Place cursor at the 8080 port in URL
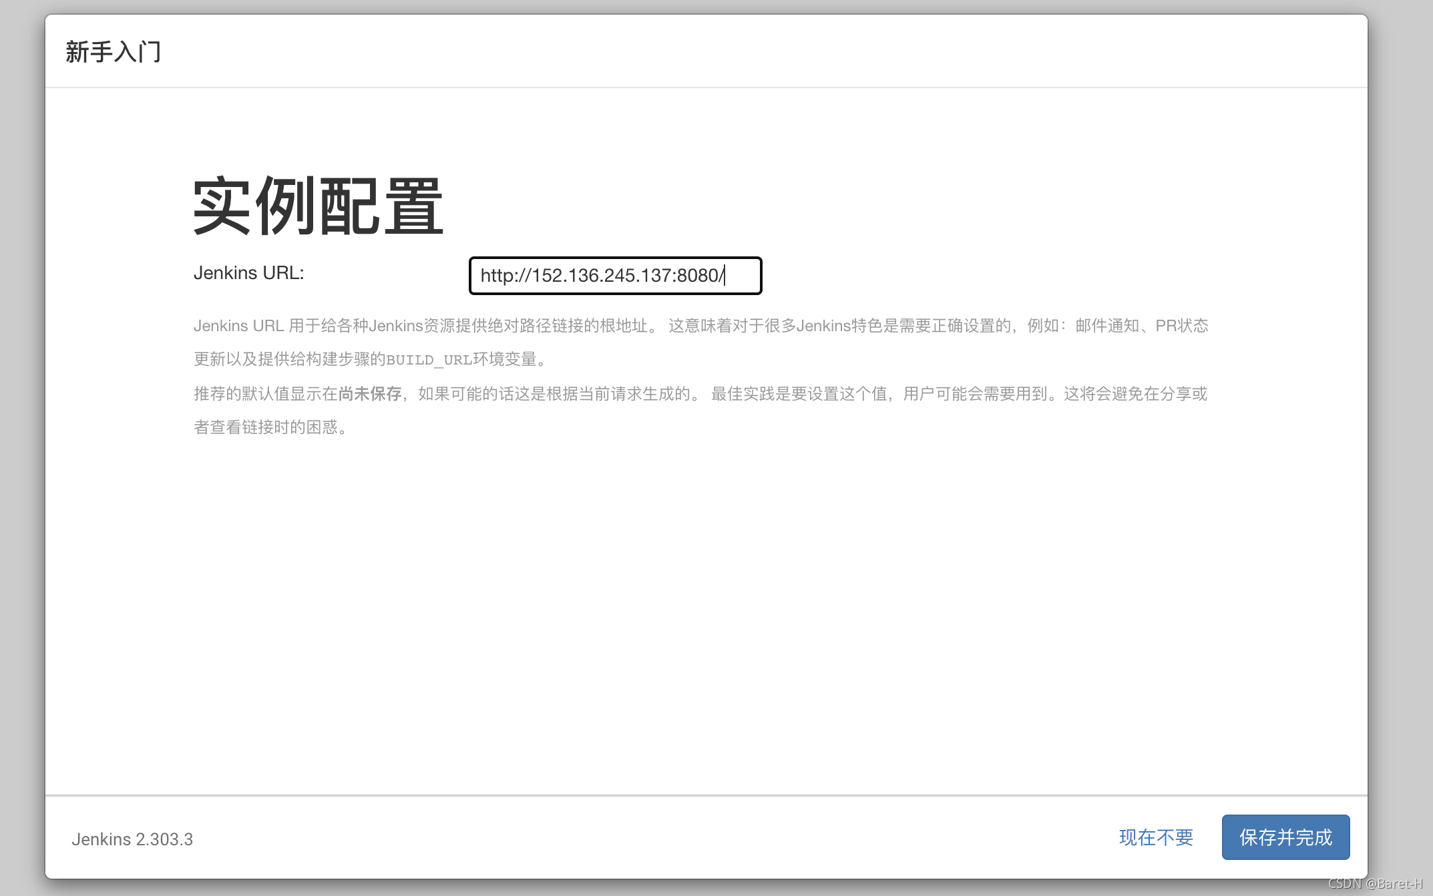Image resolution: width=1433 pixels, height=896 pixels. click(x=698, y=276)
